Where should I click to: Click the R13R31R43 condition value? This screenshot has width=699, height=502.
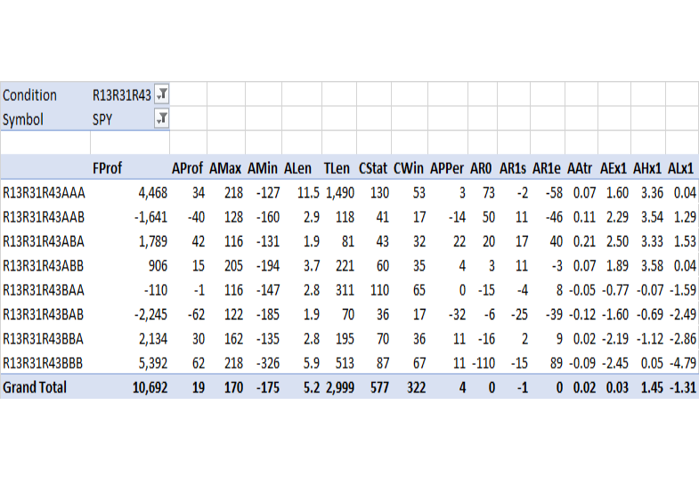click(x=122, y=95)
